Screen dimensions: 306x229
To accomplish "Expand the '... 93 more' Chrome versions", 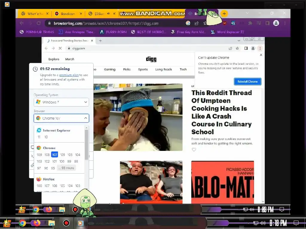I will pyautogui.click(x=66, y=168).
